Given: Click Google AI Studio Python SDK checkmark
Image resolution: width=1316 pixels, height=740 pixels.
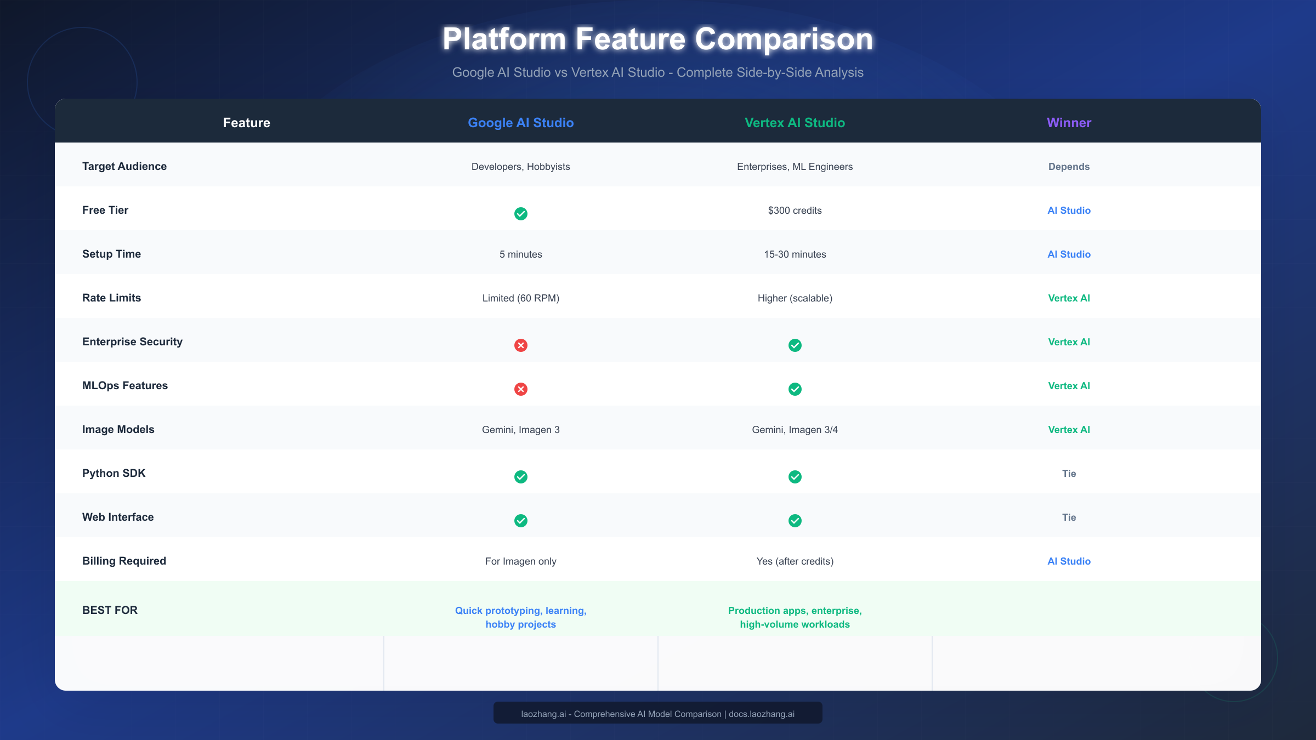Looking at the screenshot, I should click(521, 477).
